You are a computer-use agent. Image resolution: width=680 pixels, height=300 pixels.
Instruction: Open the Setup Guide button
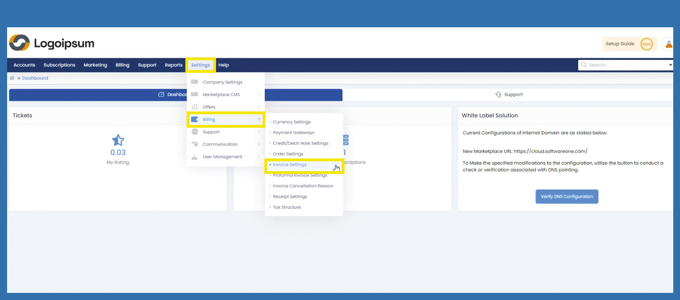tap(620, 44)
